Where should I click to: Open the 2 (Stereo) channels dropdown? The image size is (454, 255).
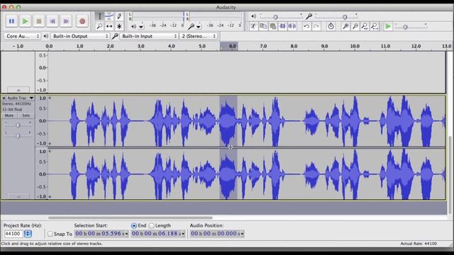[199, 36]
